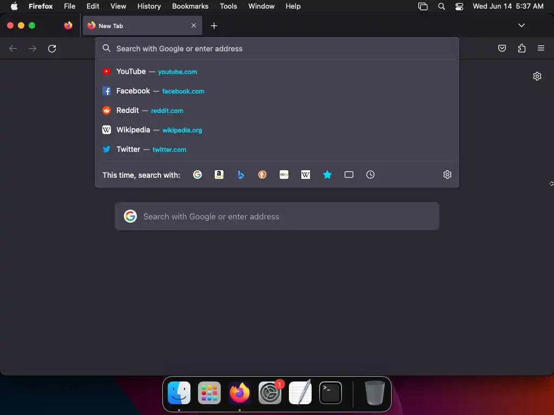Search this time with Google icon
Screen dimensions: 554x415
(x=197, y=175)
